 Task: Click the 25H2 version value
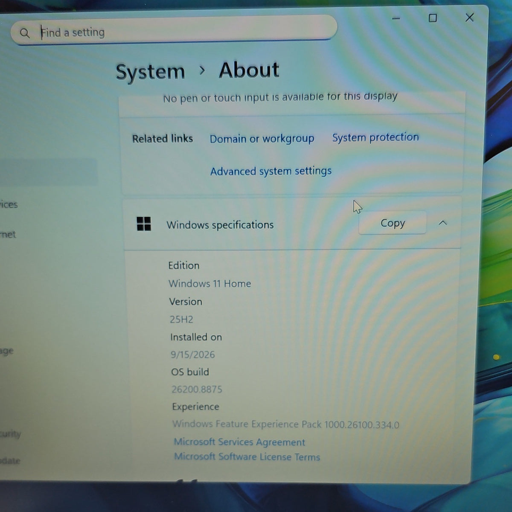click(181, 319)
